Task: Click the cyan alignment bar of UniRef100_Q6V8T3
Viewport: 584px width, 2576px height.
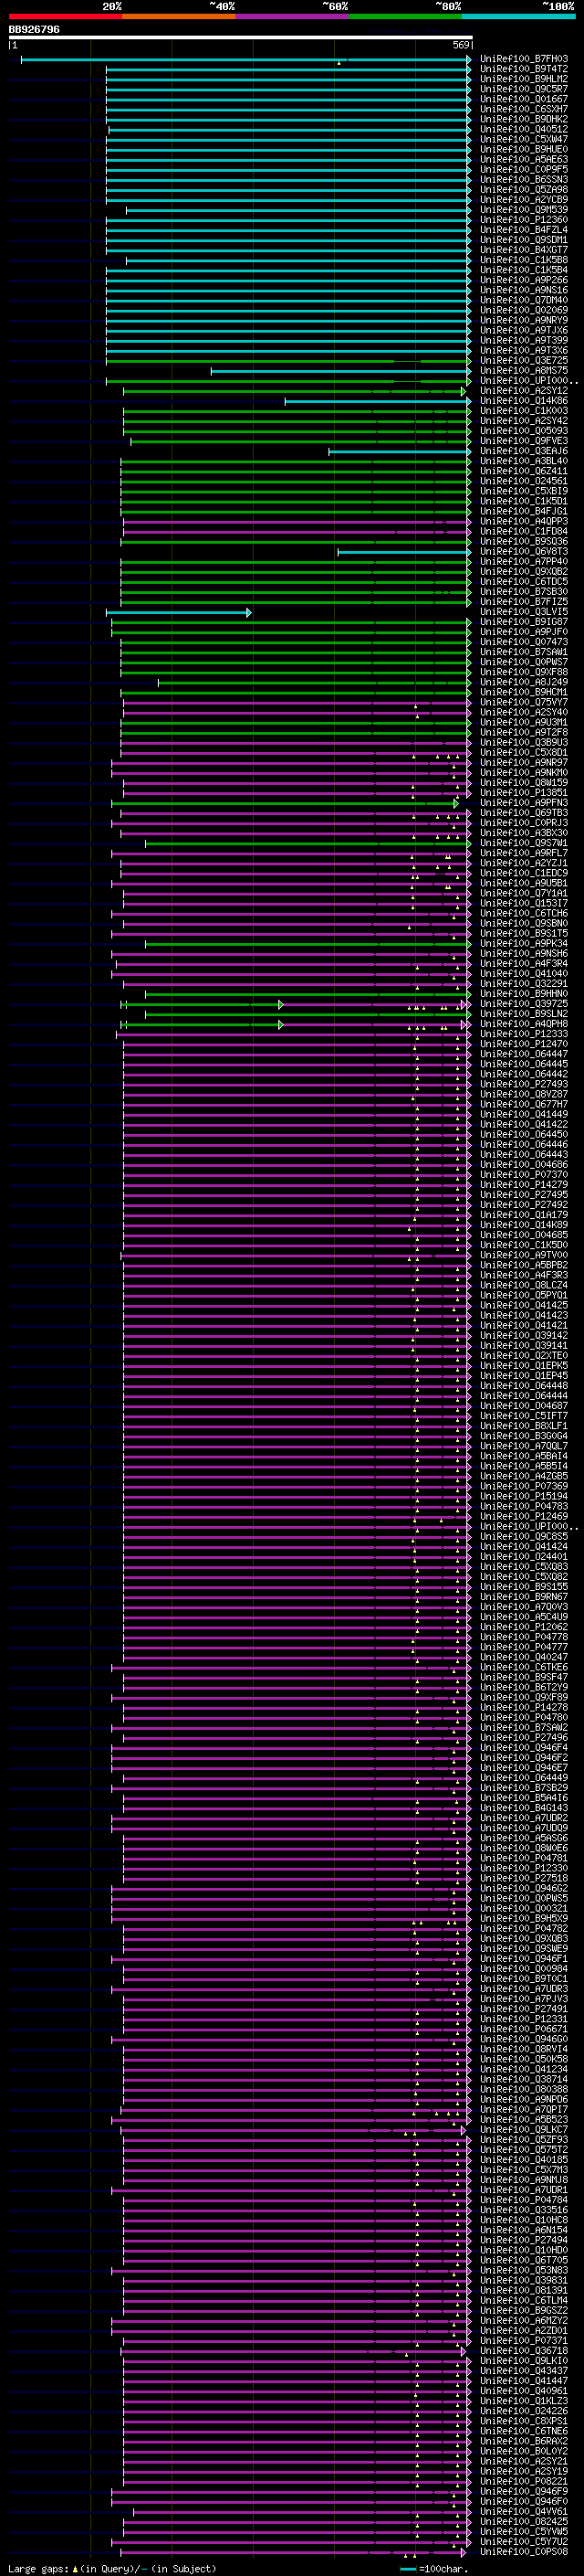Action: pyautogui.click(x=404, y=552)
